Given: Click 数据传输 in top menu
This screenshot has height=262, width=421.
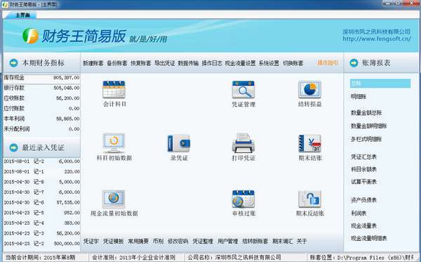Looking at the screenshot, I should pos(188,63).
